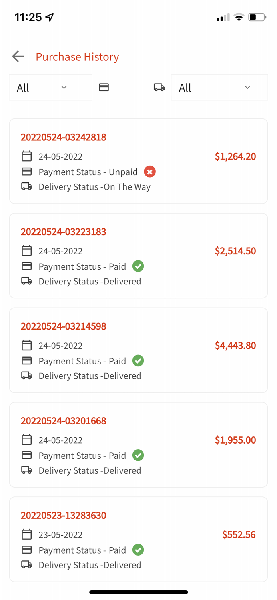Click green checkmark on order 20220523-13283630
Screen dimensions: 277x600
click(x=138, y=550)
